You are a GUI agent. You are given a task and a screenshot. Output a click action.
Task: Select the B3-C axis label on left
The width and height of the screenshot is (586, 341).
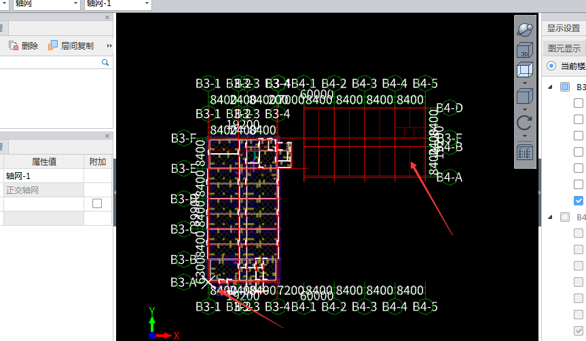point(183,229)
